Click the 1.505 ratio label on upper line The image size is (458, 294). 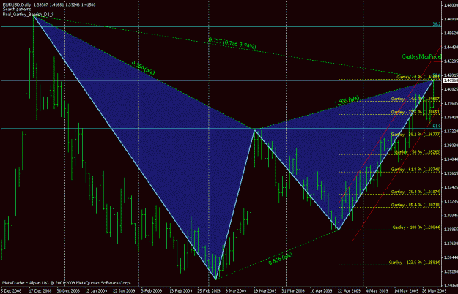tap(347, 101)
